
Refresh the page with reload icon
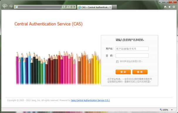71,7
